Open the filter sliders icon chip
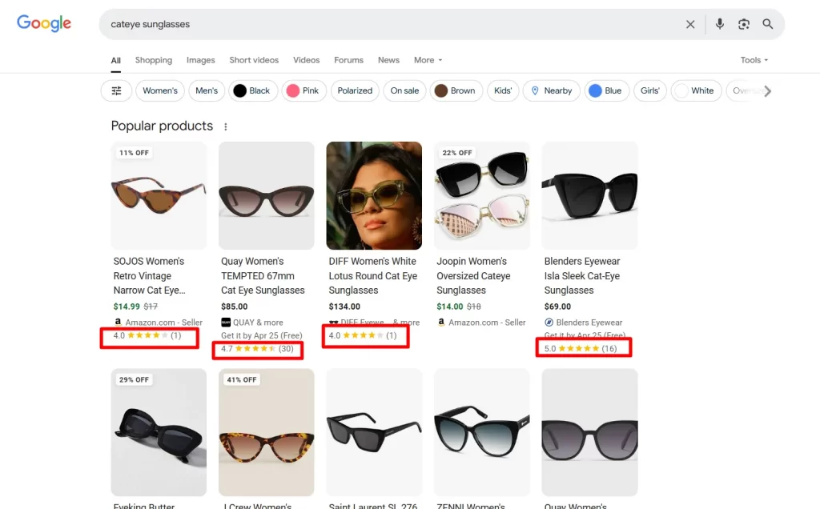 point(116,91)
